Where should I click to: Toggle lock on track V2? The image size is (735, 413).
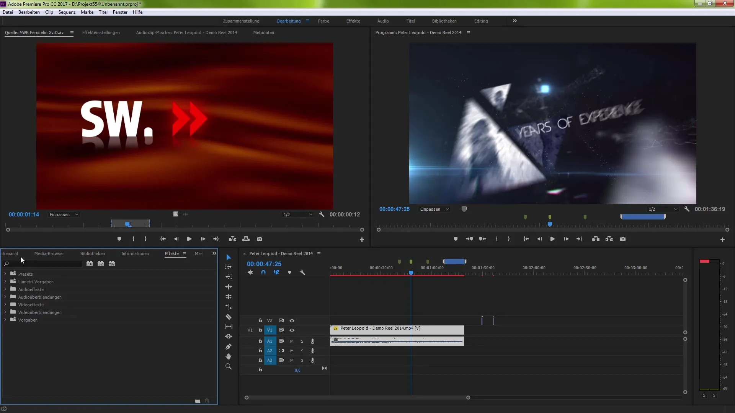260,320
